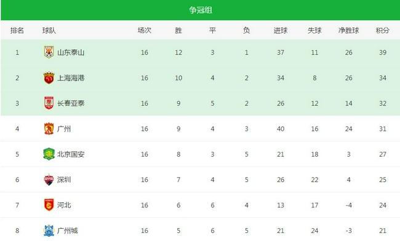400x241 pixels.
Task: Select the 排名 column header
Action: (x=17, y=30)
